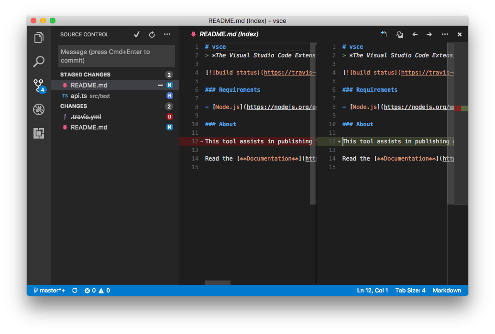Open Search in the activity bar
This screenshot has width=495, height=334.
[x=39, y=62]
